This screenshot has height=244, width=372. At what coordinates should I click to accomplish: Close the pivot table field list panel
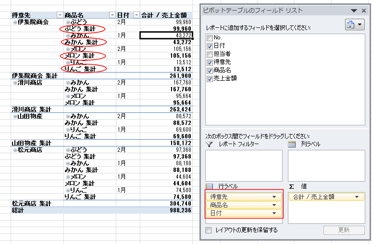point(364,11)
